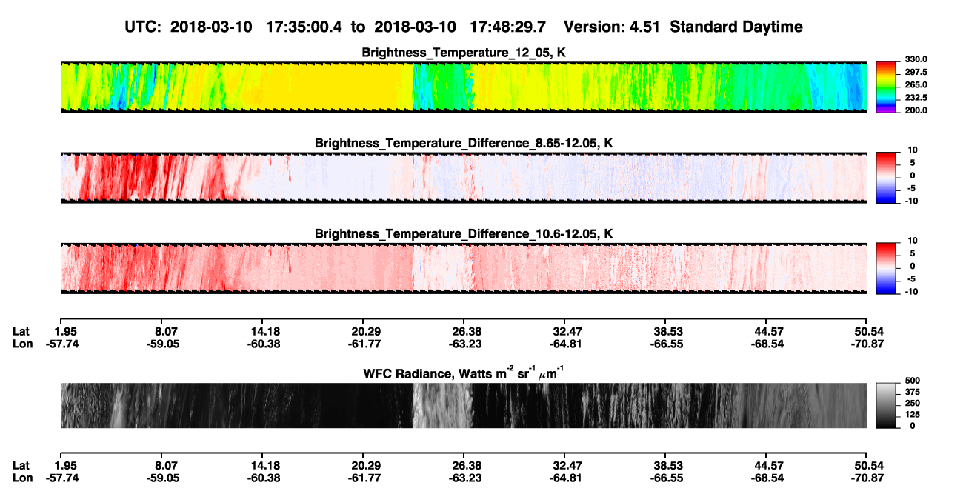
Task: Click longitude tick -63.23 under the 10.6-12.05 panel
Action: 464,344
